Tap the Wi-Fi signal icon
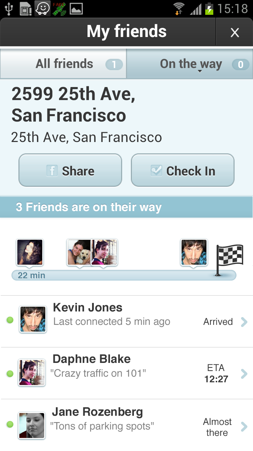The image size is (253, 451). (x=179, y=8)
